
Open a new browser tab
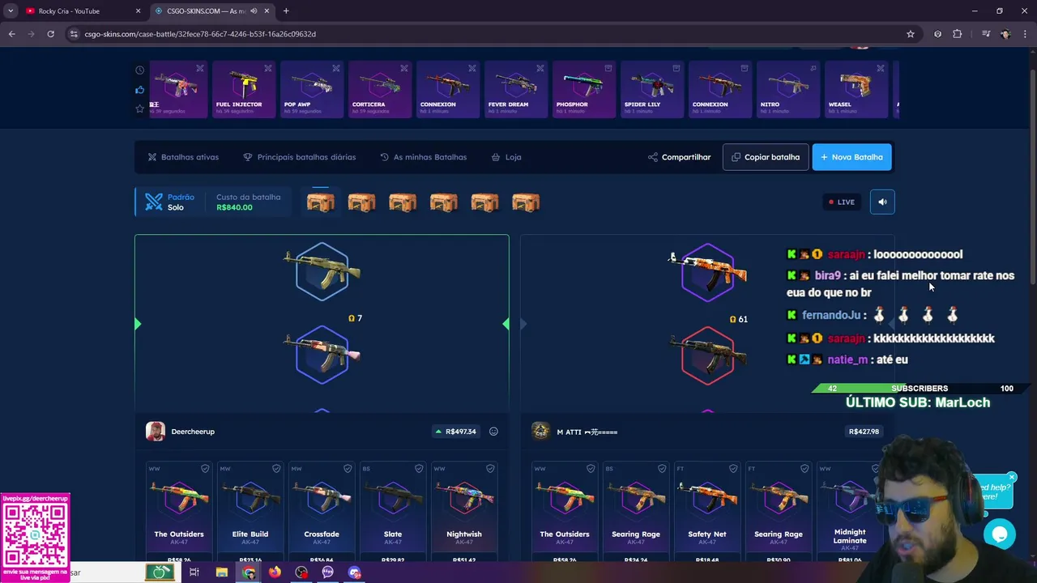(x=286, y=11)
